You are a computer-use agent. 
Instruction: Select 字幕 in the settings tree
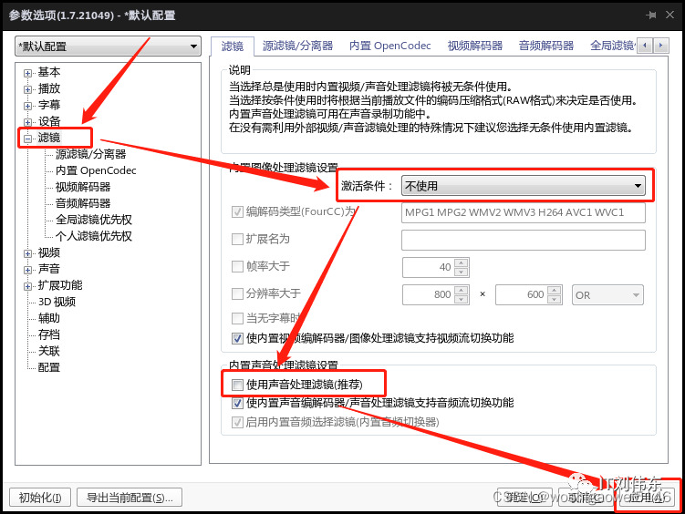click(49, 105)
